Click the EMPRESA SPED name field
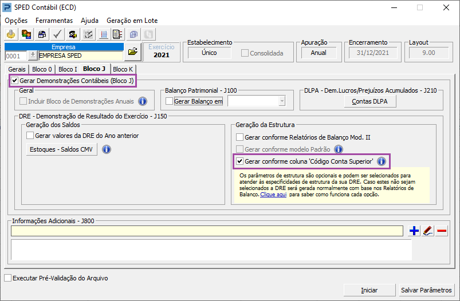The height and width of the screenshot is (301, 460). tap(81, 56)
